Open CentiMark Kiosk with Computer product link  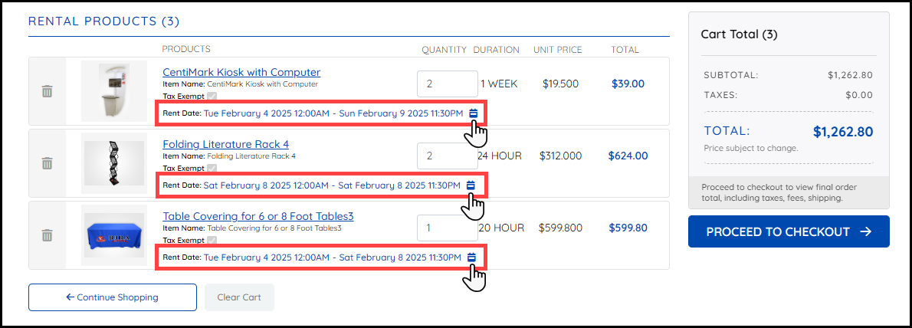[x=241, y=73]
